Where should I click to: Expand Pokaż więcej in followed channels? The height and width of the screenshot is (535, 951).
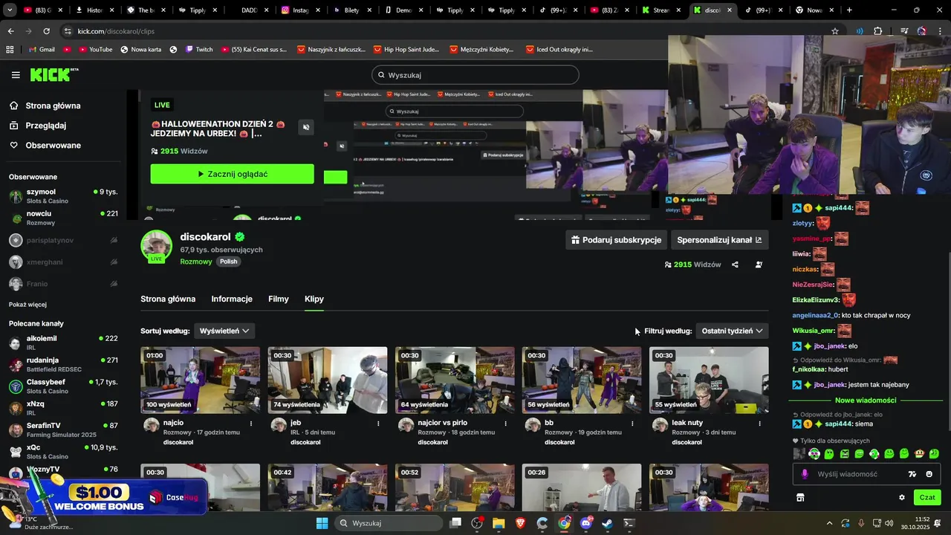[27, 305]
